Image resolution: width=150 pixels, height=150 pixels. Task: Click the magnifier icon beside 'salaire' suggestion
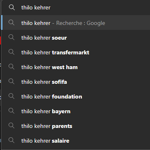[11, 140]
